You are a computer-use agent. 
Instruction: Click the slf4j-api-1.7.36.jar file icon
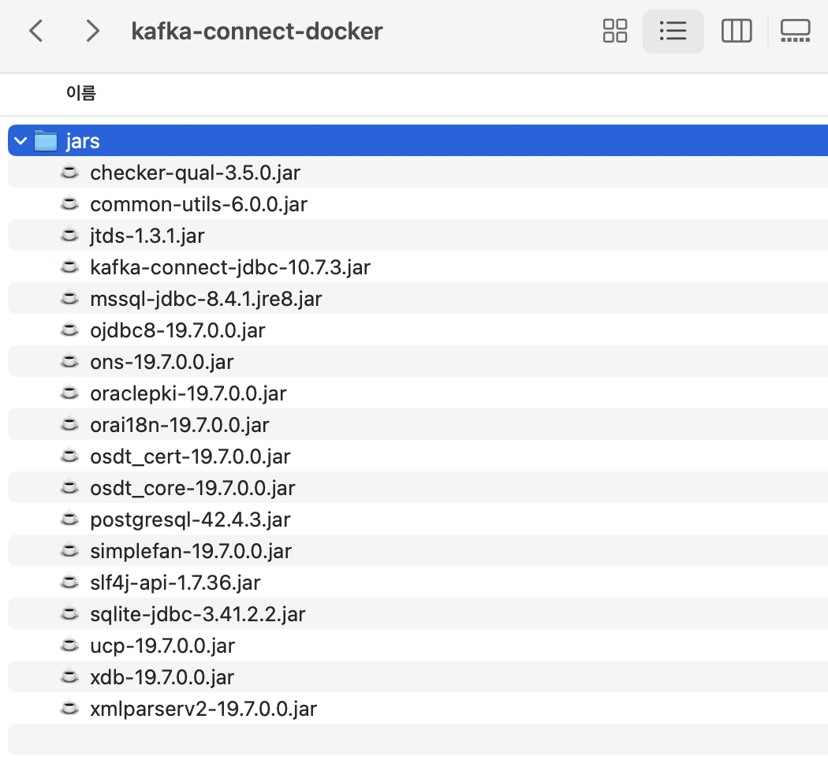coord(69,582)
